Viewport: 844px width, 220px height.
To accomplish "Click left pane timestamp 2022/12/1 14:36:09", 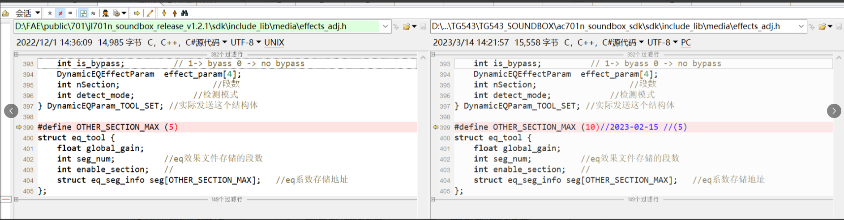I will [54, 42].
